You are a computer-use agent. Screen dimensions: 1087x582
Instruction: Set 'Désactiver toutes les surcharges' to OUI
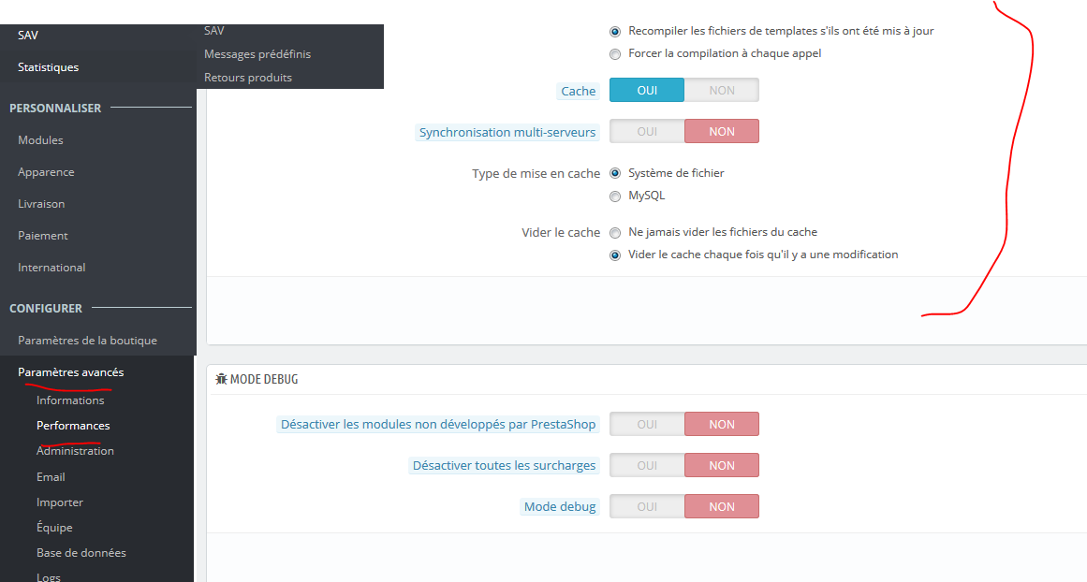click(x=647, y=466)
